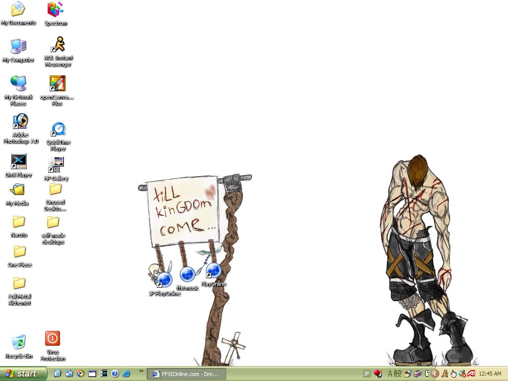The height and width of the screenshot is (381, 508).
Task: Select the self-made desktops folder
Action: [x=53, y=230]
